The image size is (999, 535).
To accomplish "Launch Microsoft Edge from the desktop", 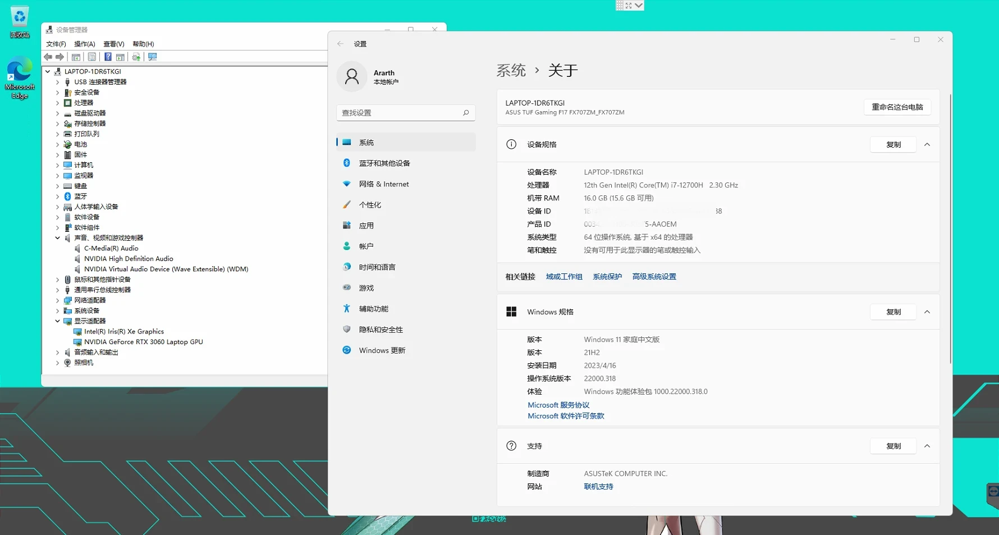I will pyautogui.click(x=20, y=77).
